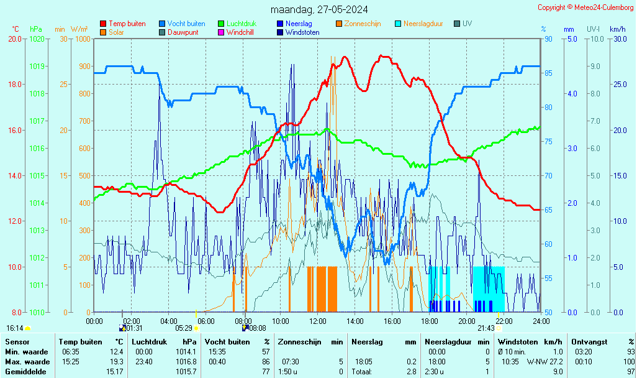The width and height of the screenshot is (637, 378).
Task: Click the blue Vocht buiten legend swatch
Action: click(162, 24)
